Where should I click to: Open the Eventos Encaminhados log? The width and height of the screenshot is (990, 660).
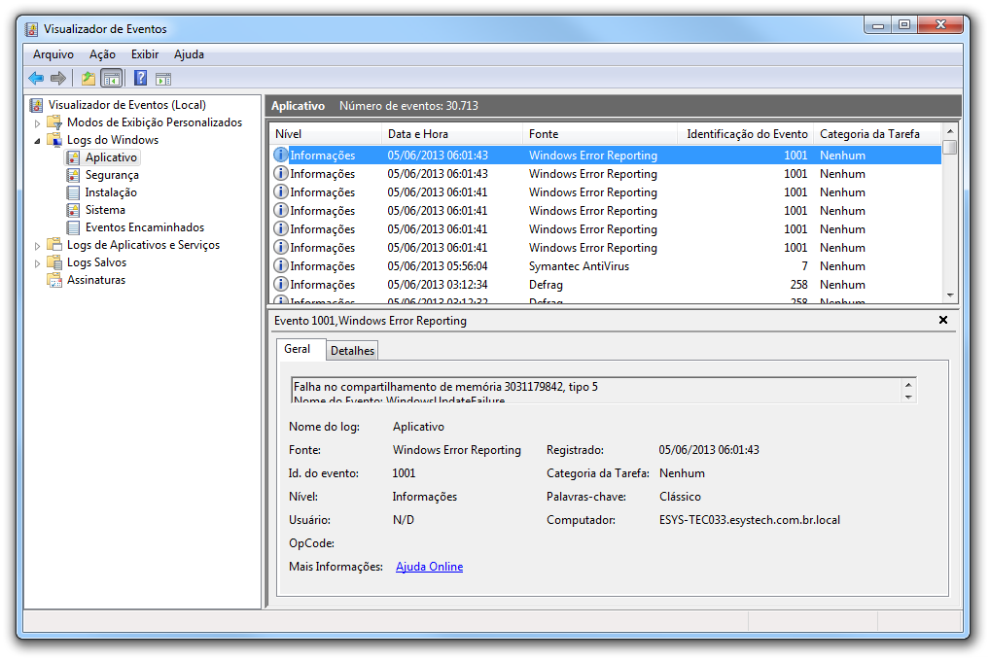click(145, 227)
